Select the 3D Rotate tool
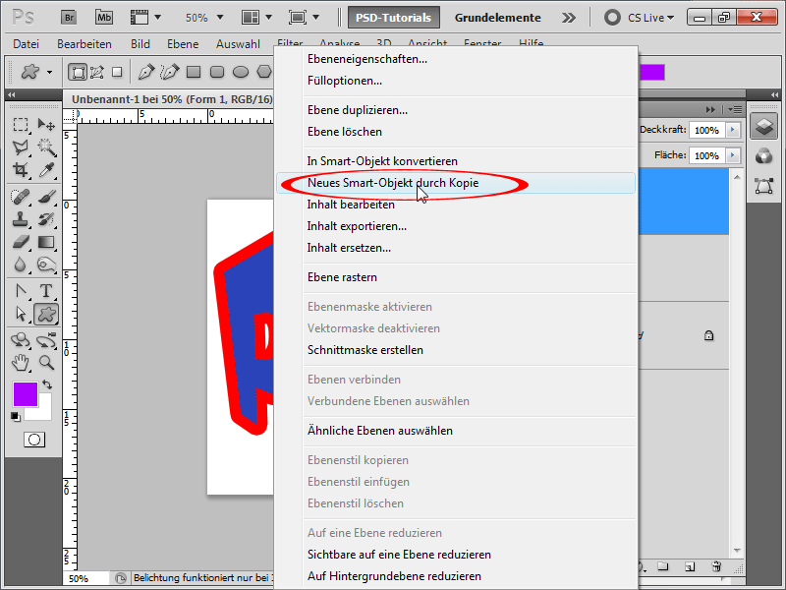786x590 pixels. pyautogui.click(x=21, y=340)
